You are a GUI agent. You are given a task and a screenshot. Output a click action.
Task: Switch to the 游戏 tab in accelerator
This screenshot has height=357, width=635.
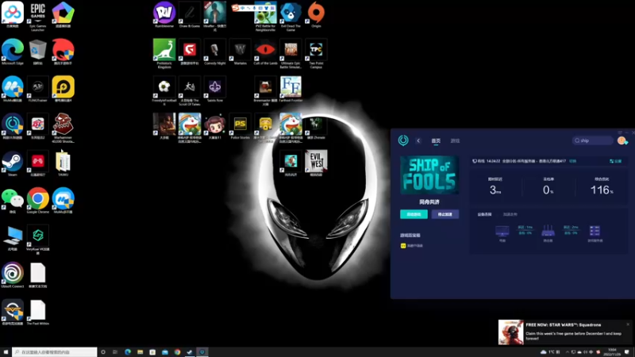[455, 141]
